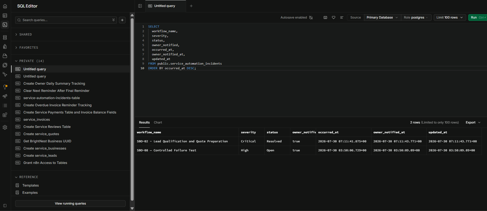Run the query with the Run button
Screen dimensions: 487x211
pyautogui.click(x=477, y=17)
